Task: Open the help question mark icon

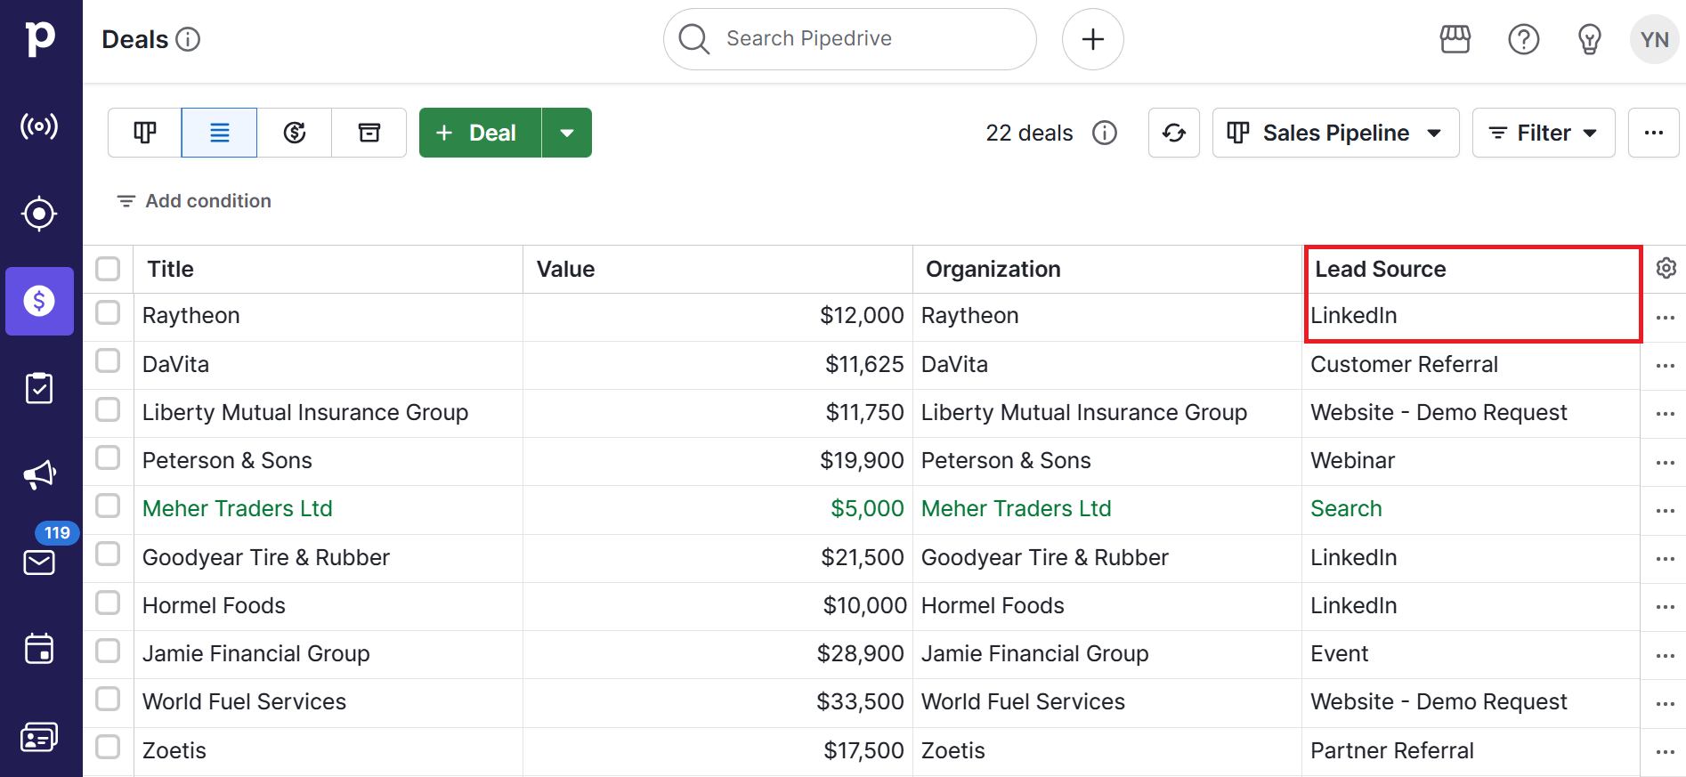Action: (1524, 39)
